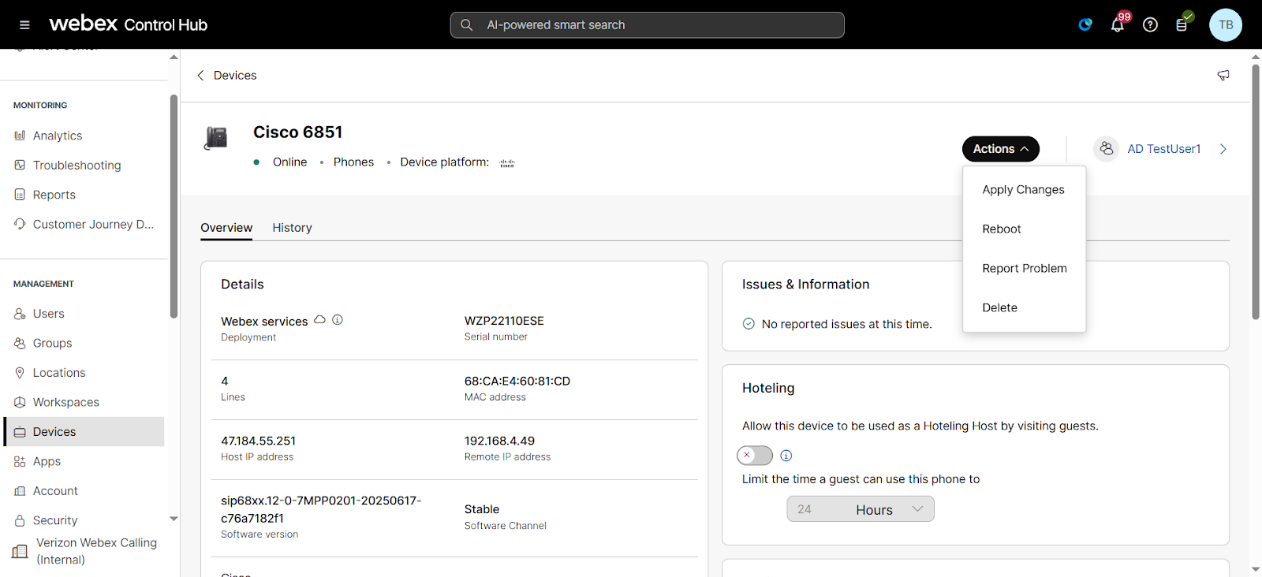
Task: Choose Report Problem from Actions menu
Action: tap(1024, 269)
